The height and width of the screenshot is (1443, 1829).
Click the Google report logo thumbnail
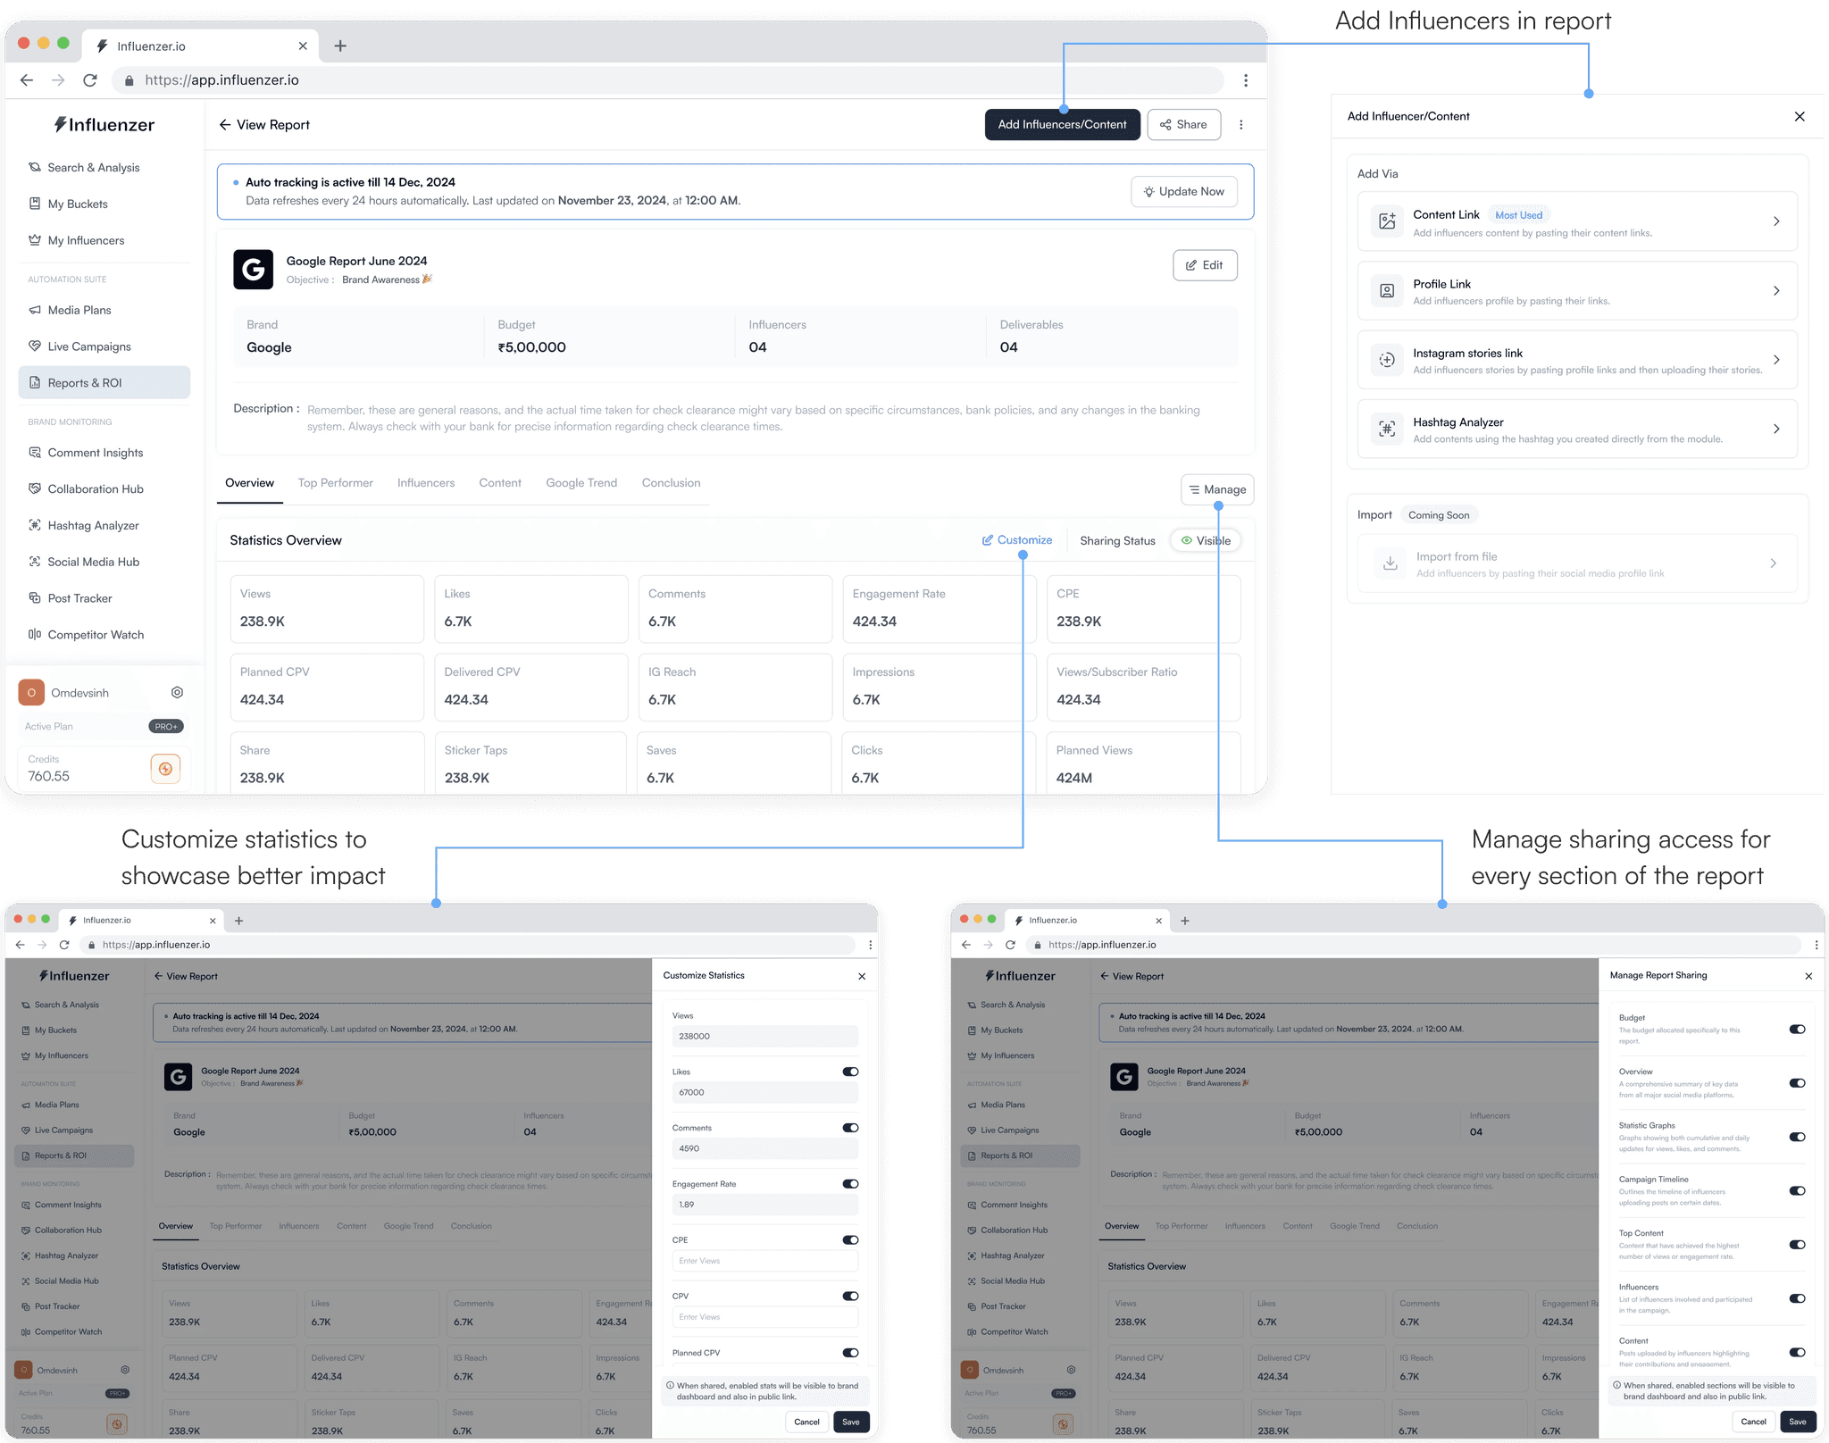point(253,269)
